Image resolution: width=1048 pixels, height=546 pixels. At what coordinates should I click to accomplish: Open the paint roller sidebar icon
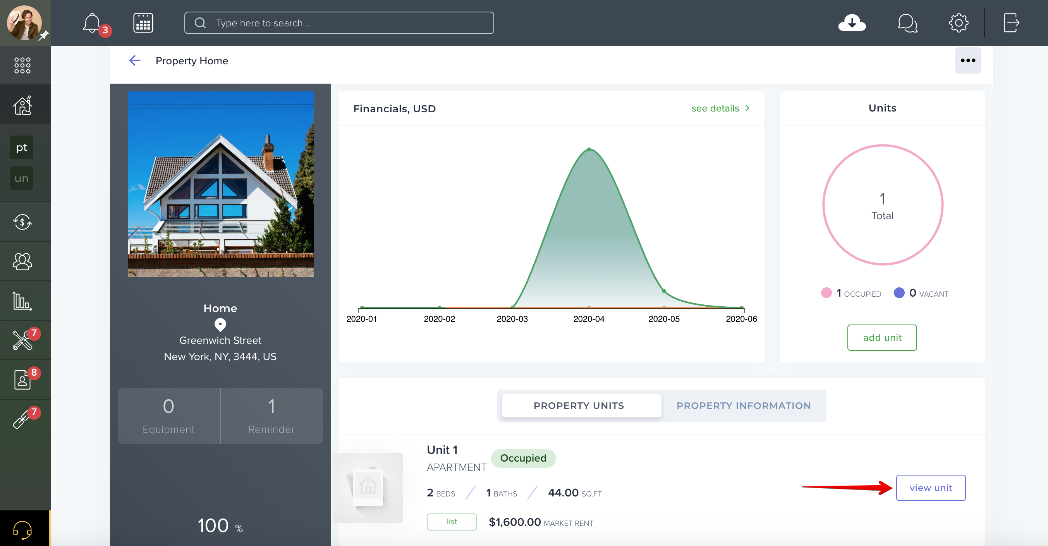point(22,419)
